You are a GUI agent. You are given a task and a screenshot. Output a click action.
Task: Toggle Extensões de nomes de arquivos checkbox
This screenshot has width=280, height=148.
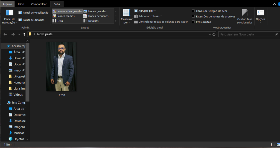tap(193, 16)
